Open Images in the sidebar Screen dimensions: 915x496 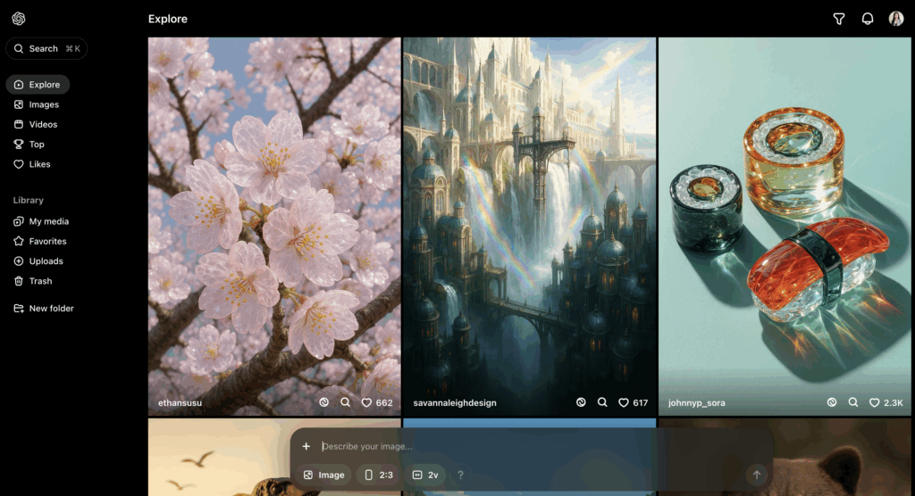[36, 104]
